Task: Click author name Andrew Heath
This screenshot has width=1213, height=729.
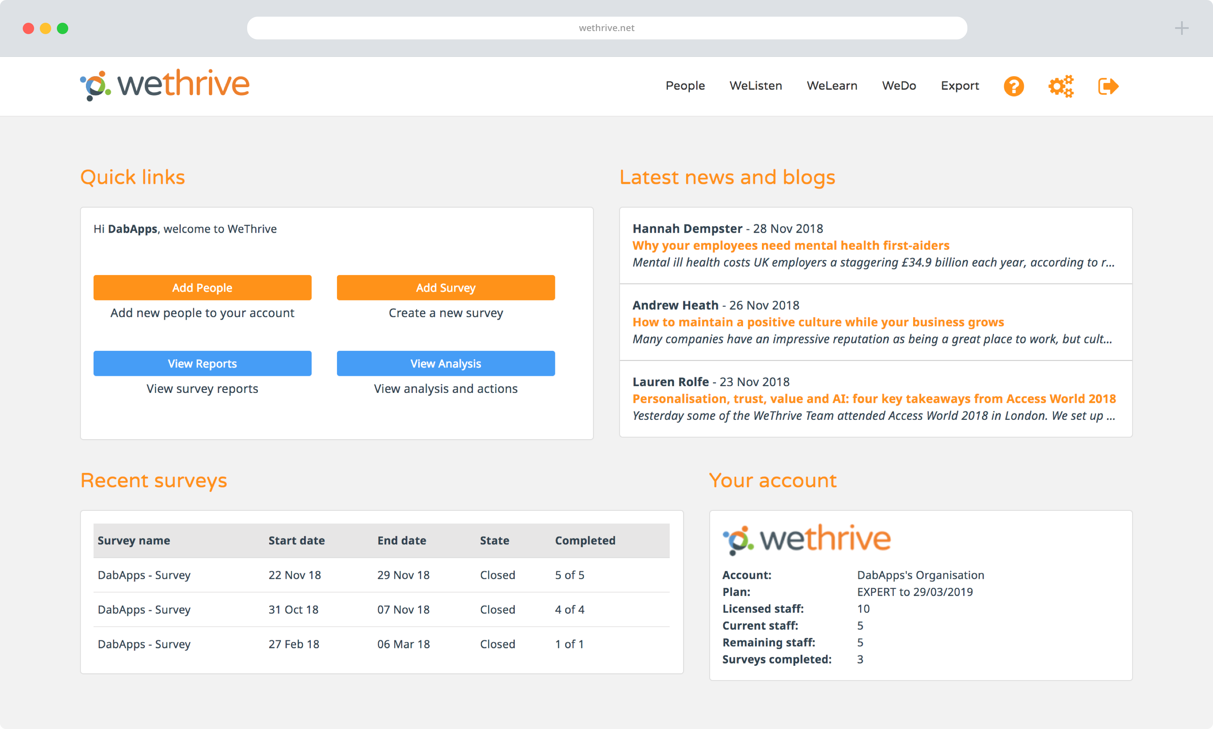Action: 675,305
